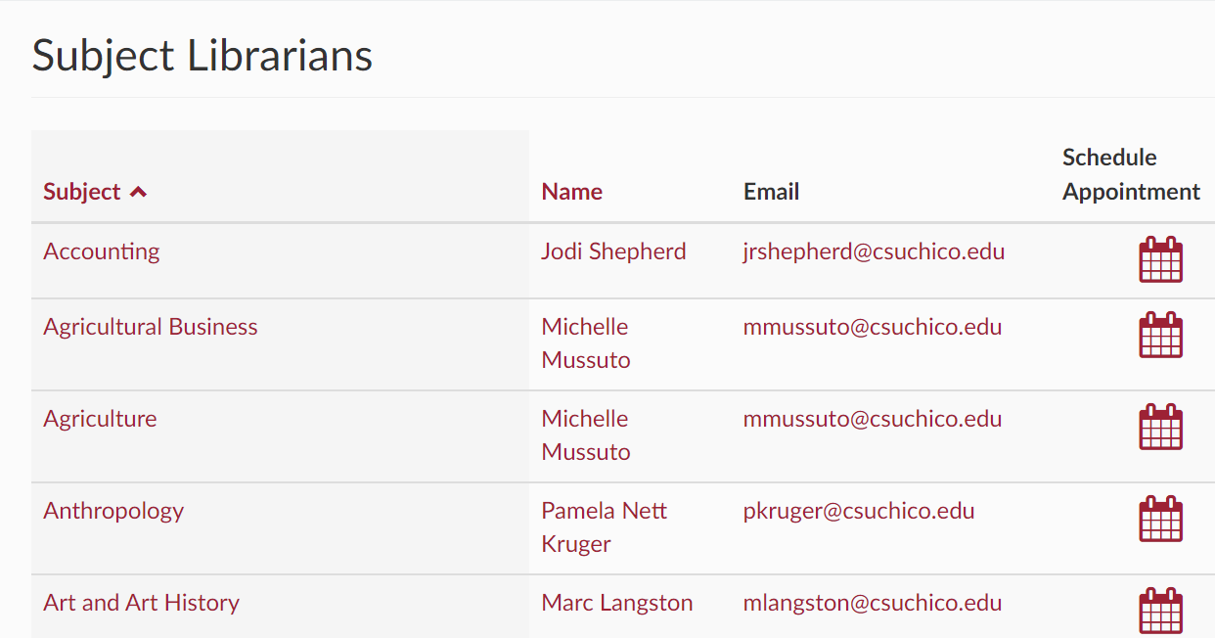Select the Agriculture subject link
The image size is (1215, 638).
[100, 419]
